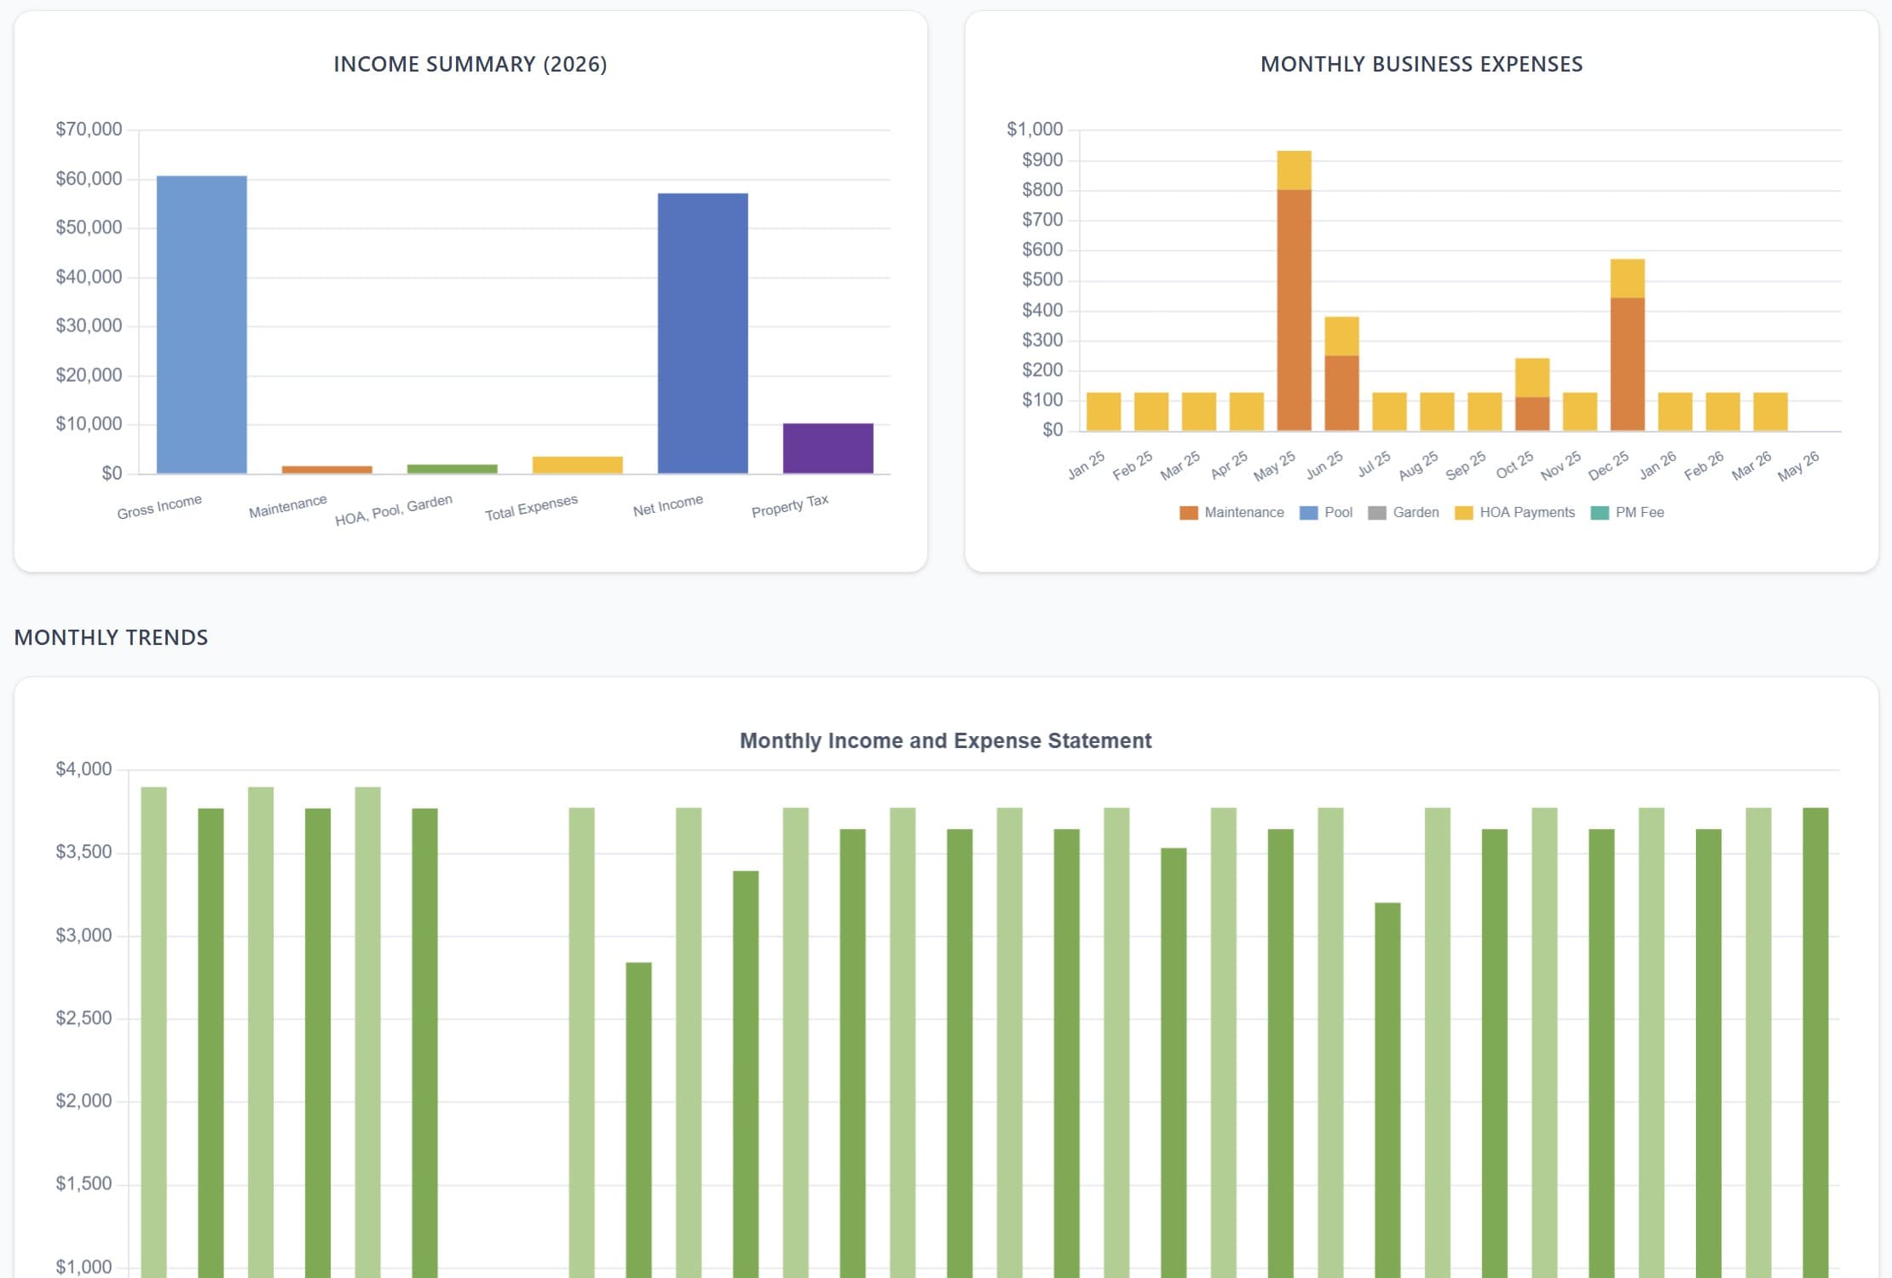Select the Jan 25 HOA Payments bar
Screen dimensions: 1892x1278
pyautogui.click(x=1103, y=412)
